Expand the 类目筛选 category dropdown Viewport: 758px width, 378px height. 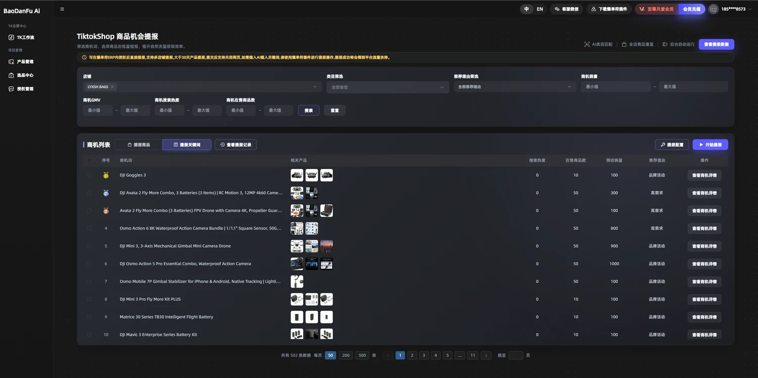pyautogui.click(x=388, y=87)
